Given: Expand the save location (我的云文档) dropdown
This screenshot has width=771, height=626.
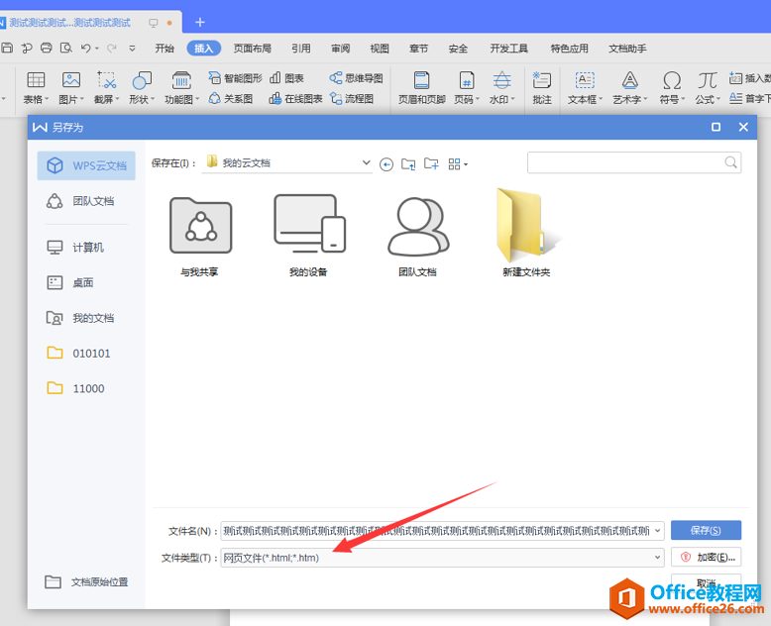Looking at the screenshot, I should tap(366, 162).
